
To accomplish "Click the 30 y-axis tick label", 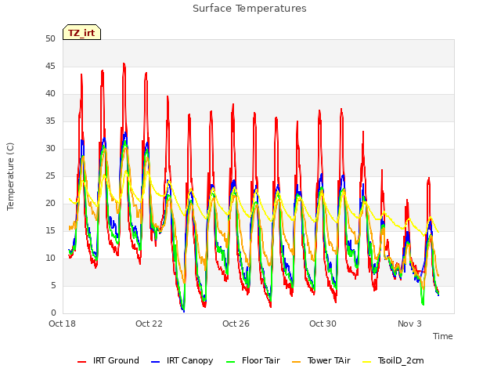I will click(50, 149).
